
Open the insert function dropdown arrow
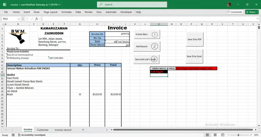(x=40, y=19)
